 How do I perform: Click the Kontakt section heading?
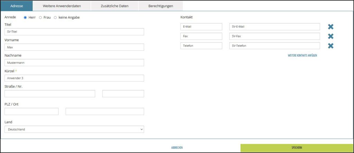coord(186,17)
